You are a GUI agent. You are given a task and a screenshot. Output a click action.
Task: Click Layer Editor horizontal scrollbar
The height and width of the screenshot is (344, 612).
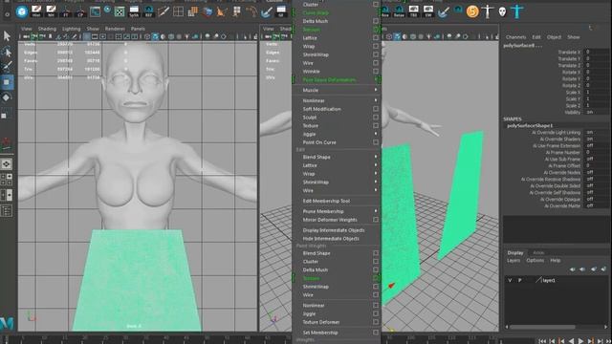(542, 327)
